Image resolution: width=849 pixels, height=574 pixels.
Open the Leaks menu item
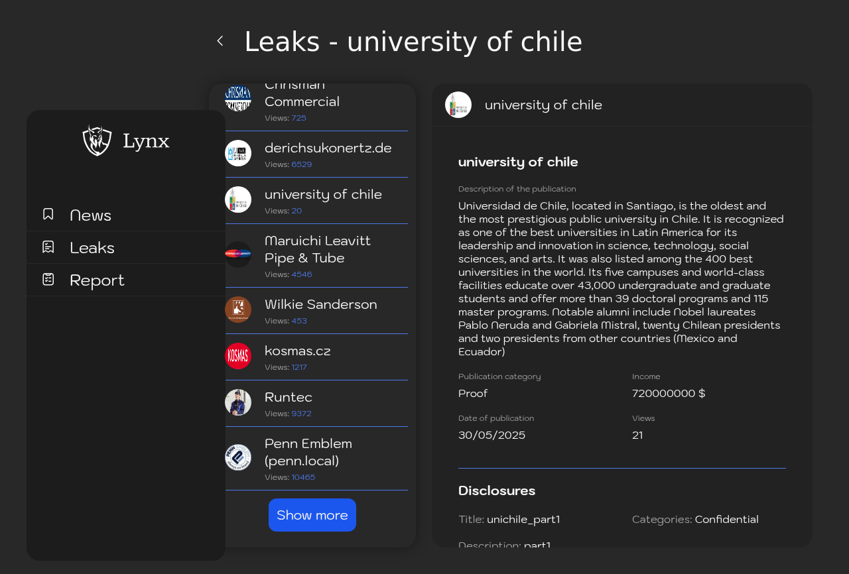[126, 247]
